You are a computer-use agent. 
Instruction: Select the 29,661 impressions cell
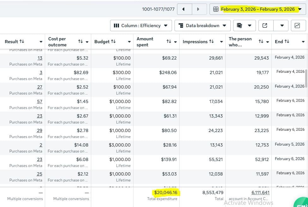216,58
